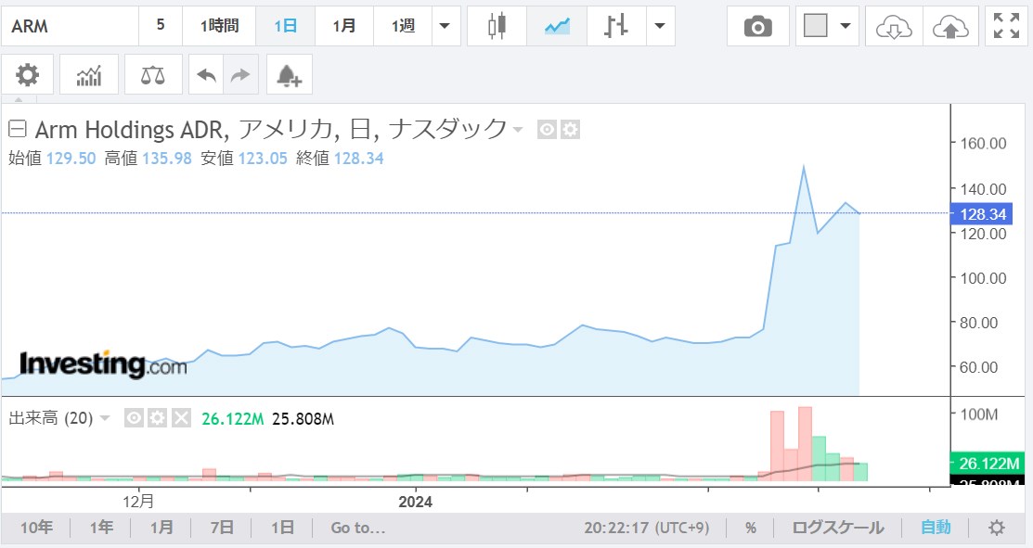Set date range to 1年
The image size is (1033, 548).
(101, 528)
